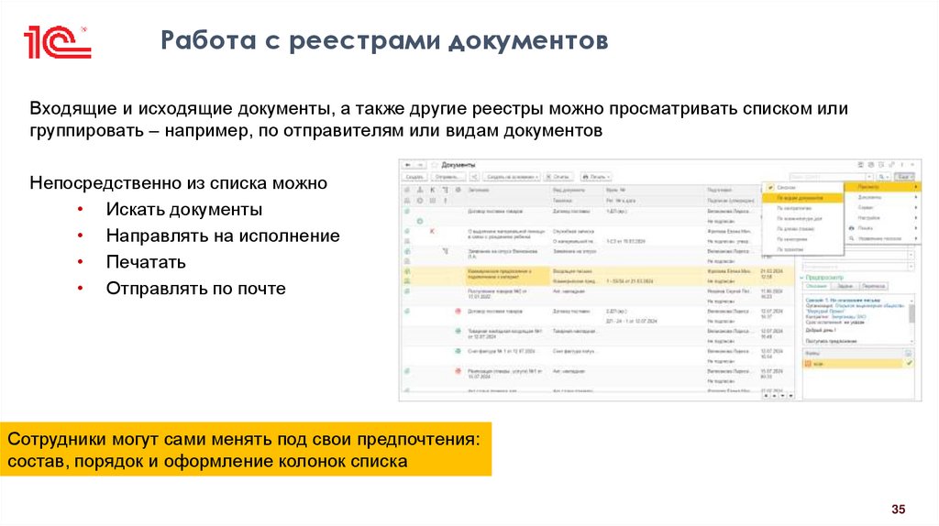
Task: Click the 2-ДП (вр.) number cell
Action: pyautogui.click(x=617, y=312)
